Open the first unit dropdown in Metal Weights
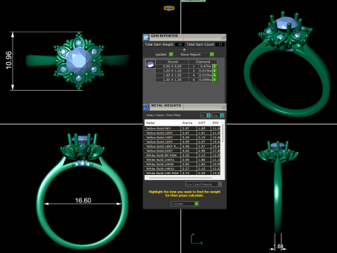Image resolution: width=337 pixels, height=253 pixels. point(205,115)
